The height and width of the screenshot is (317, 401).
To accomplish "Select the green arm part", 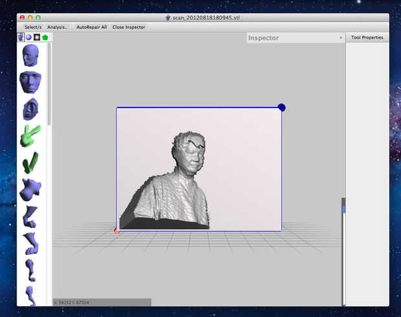I will (30, 161).
